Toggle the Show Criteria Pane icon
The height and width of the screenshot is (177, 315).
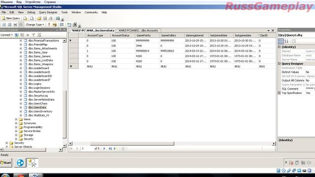click(9, 25)
